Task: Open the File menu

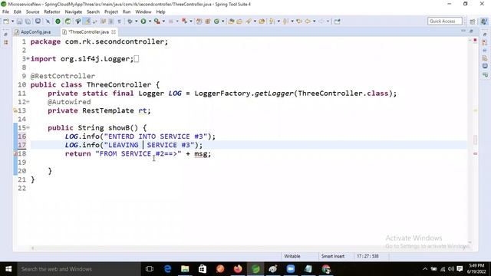Action: [x=5, y=12]
